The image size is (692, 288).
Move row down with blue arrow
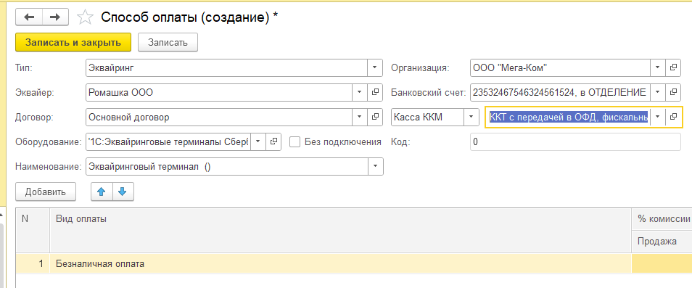click(x=123, y=192)
